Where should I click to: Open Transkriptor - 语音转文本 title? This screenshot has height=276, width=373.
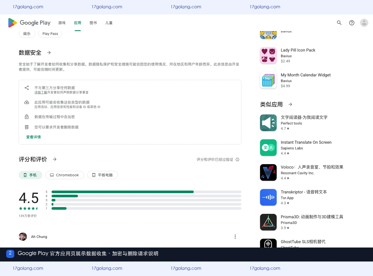tap(304, 192)
